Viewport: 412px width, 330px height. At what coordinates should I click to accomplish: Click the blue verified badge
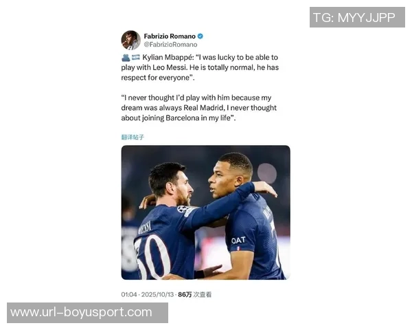tap(201, 36)
